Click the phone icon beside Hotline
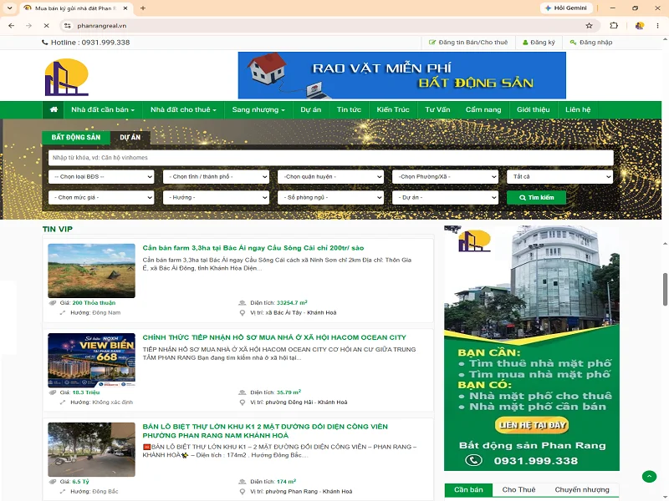 click(45, 43)
